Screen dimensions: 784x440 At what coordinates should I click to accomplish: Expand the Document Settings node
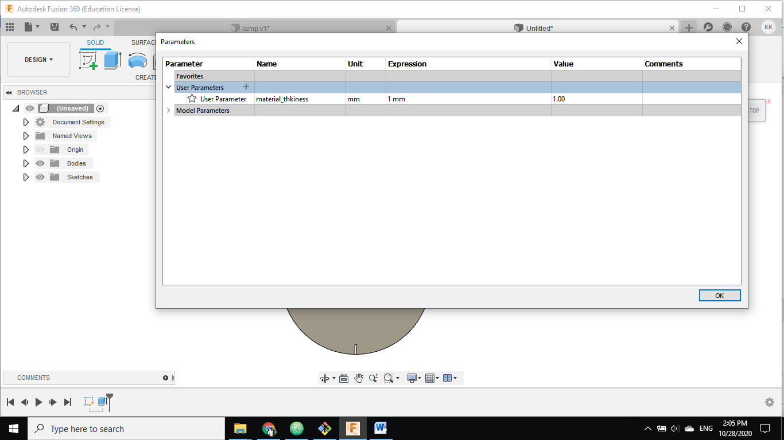tap(26, 122)
